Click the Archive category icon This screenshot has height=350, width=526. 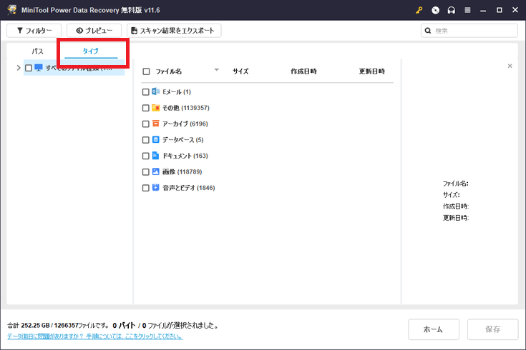155,124
